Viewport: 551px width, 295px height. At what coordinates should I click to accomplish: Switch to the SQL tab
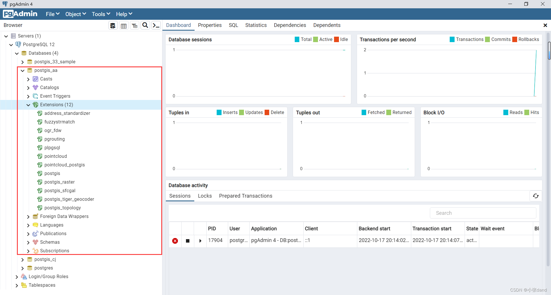pyautogui.click(x=233, y=25)
